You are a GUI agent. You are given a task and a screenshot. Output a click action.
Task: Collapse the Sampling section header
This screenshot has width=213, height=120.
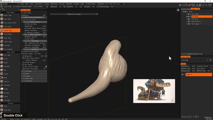[x=35, y=41]
